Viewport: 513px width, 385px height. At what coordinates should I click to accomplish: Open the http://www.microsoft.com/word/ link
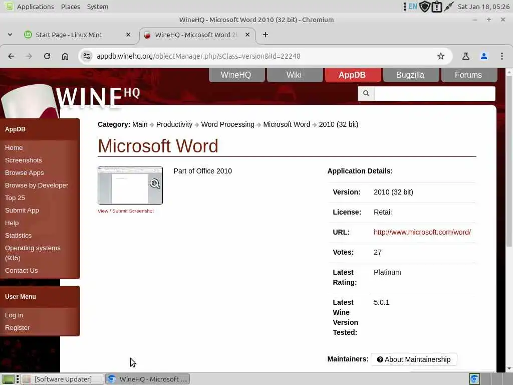tap(422, 232)
